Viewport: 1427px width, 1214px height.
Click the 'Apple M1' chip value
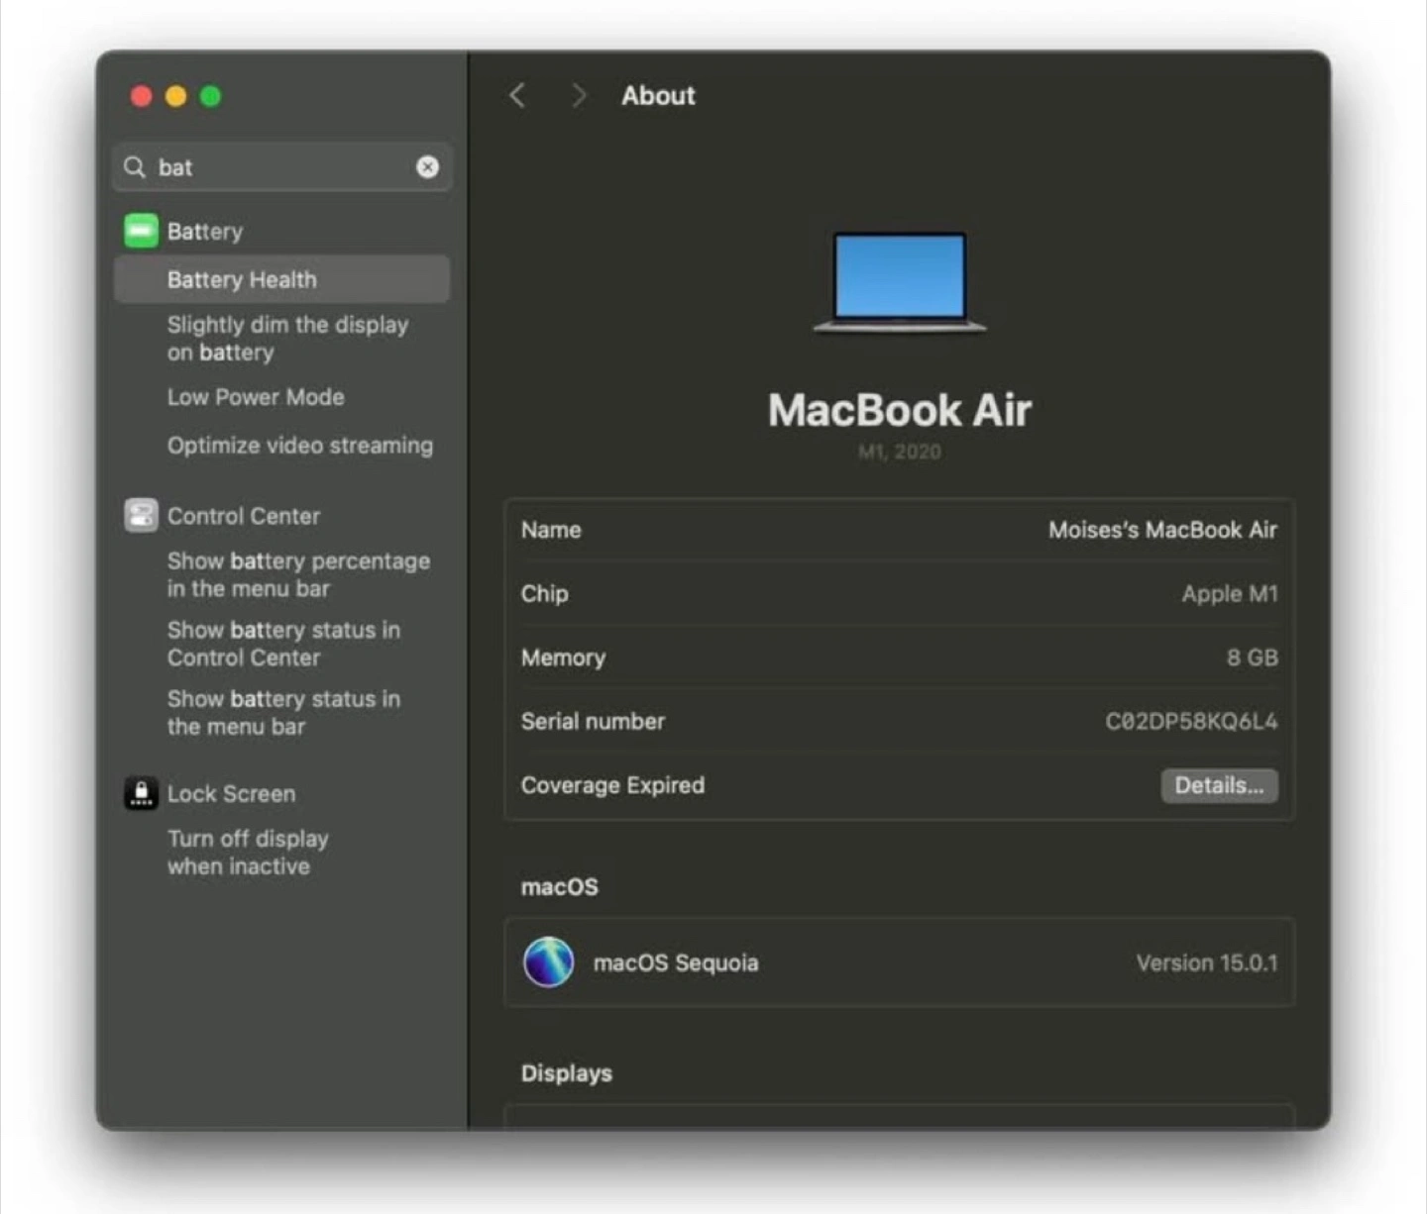click(x=1230, y=594)
